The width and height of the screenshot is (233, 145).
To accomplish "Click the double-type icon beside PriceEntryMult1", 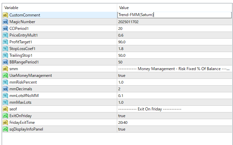I will (x=5, y=35).
